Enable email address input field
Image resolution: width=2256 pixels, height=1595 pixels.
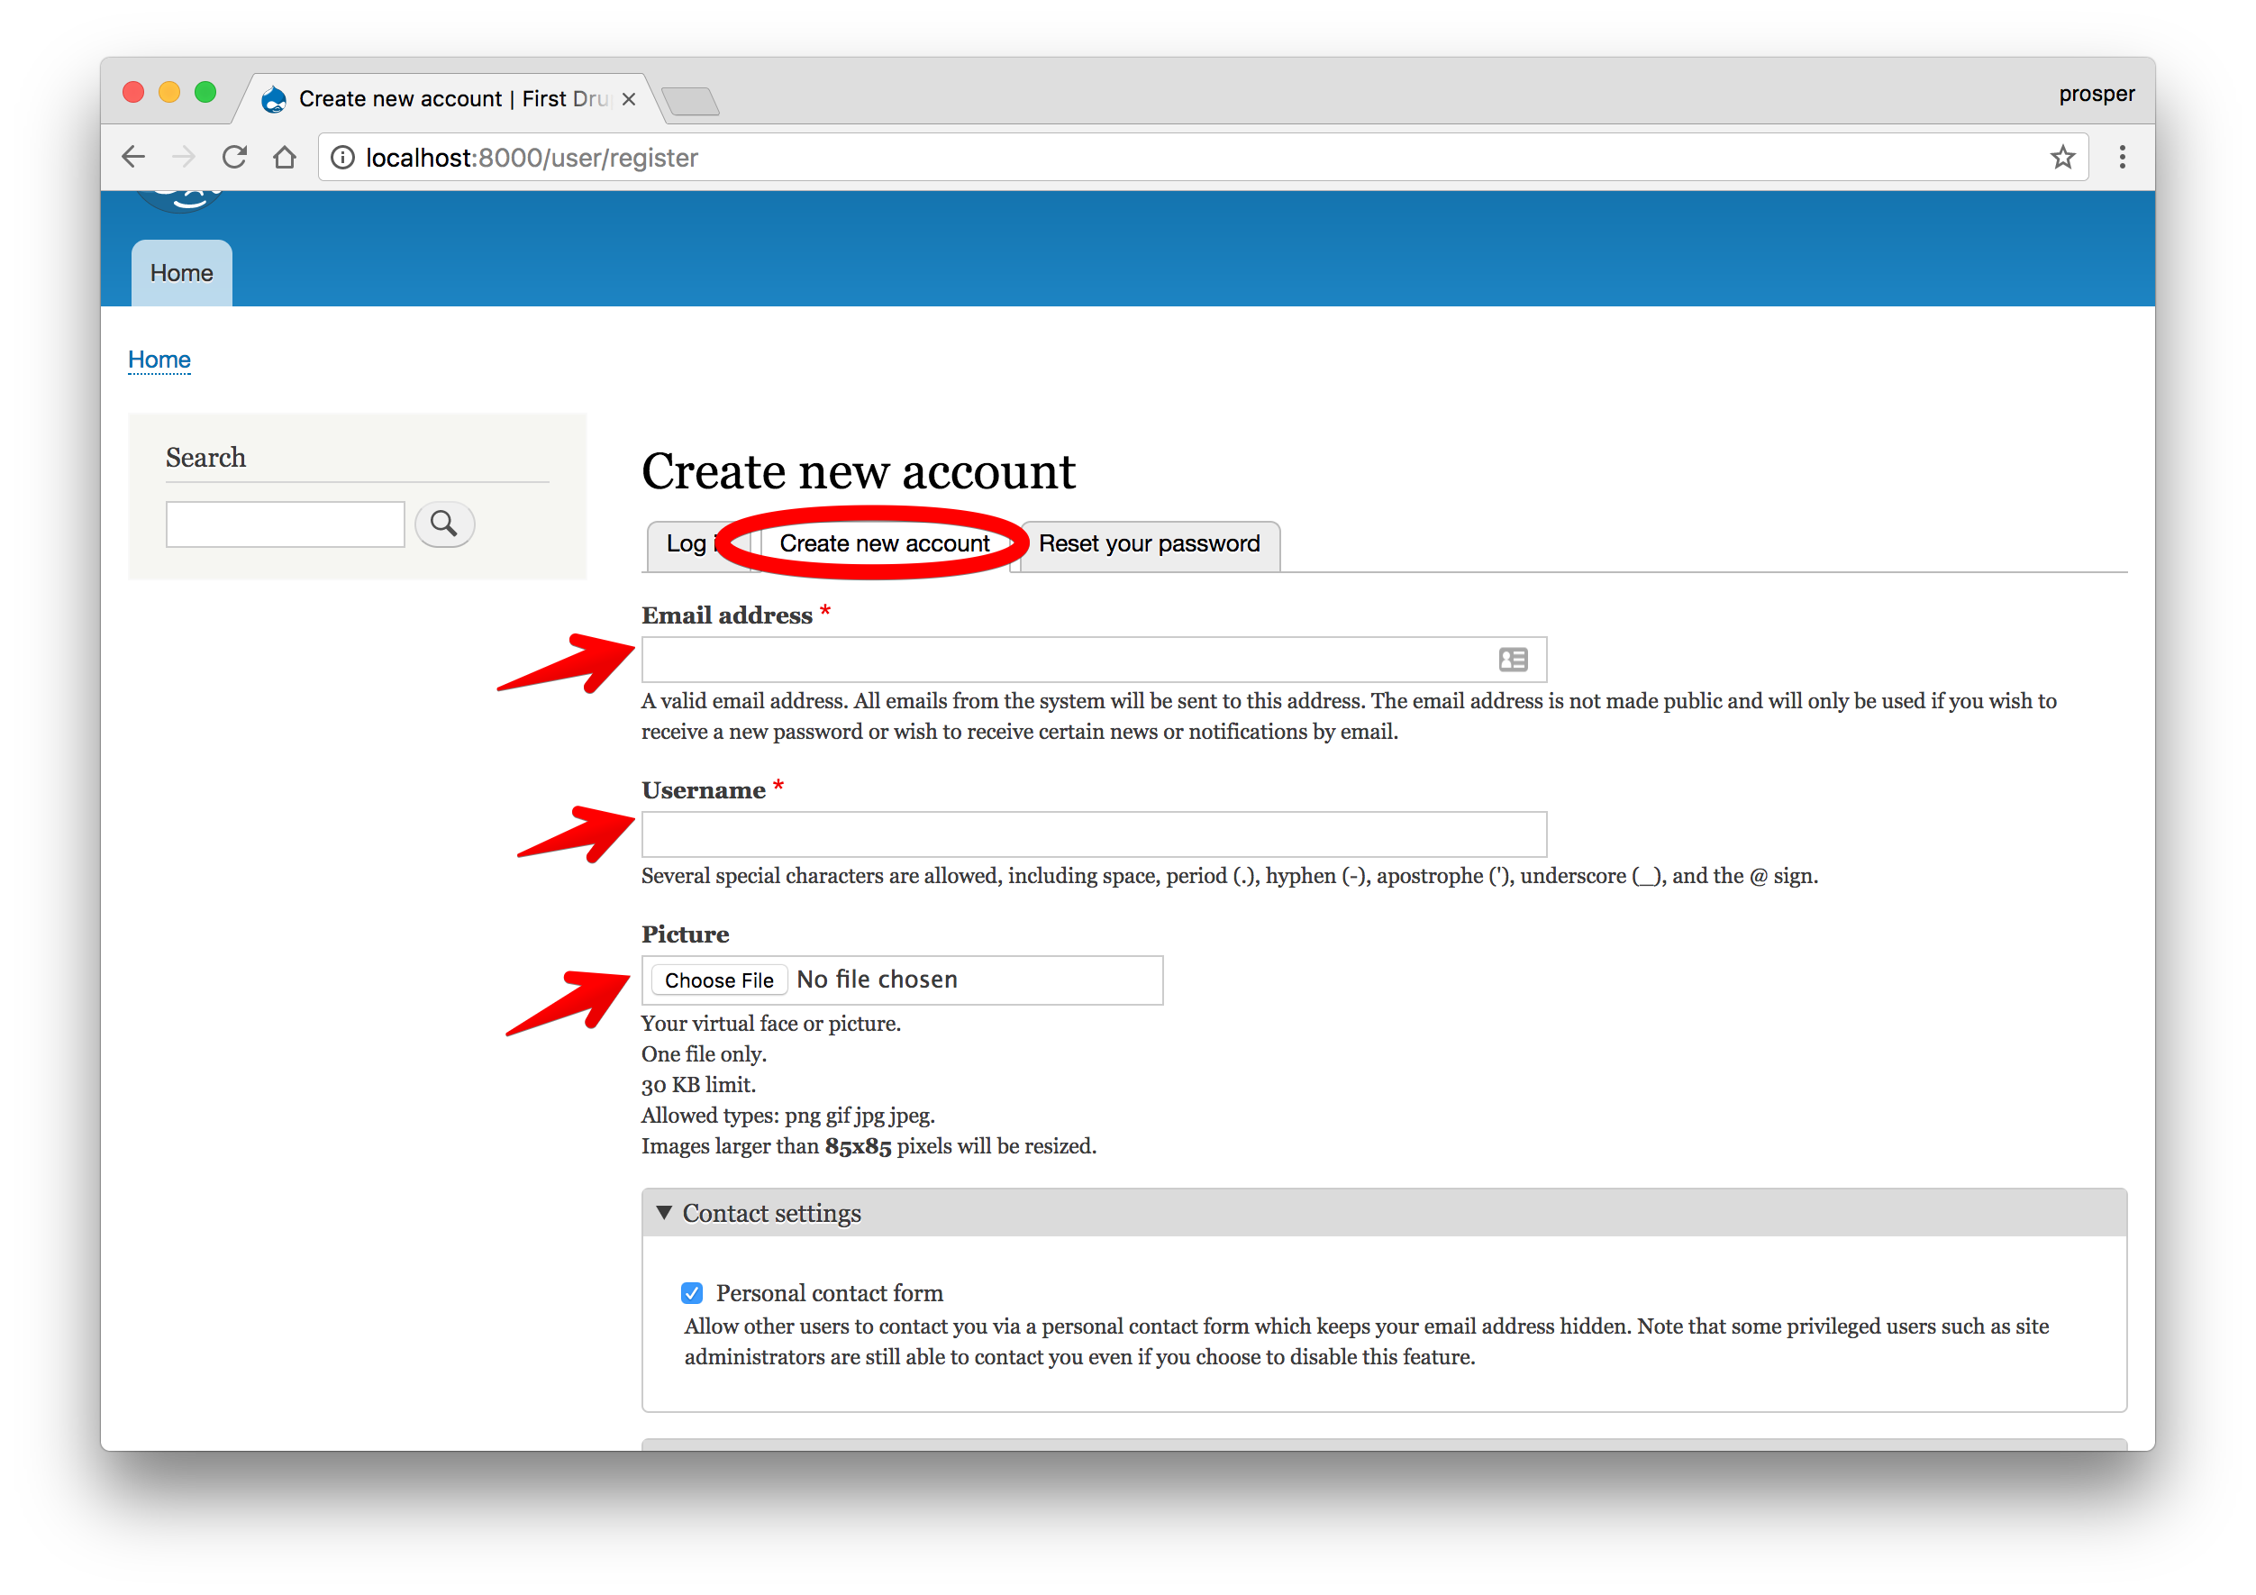1089,660
